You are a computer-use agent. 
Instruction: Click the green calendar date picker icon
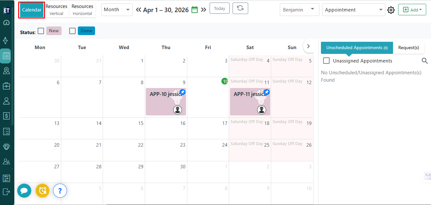(x=195, y=10)
